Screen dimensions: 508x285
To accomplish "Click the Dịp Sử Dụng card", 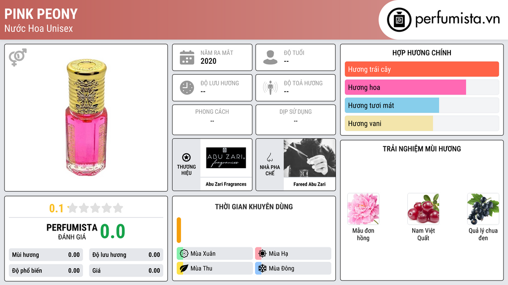I will (296, 120).
